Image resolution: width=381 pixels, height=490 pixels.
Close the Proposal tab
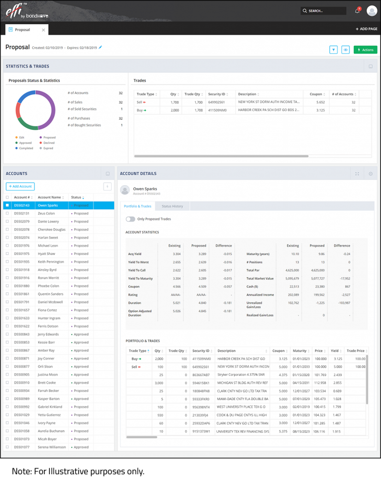[44, 30]
